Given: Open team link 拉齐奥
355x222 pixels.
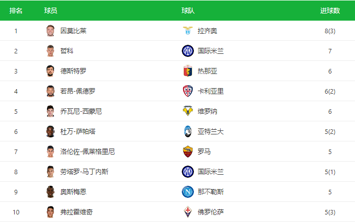Looking at the screenshot, I should (x=208, y=31).
